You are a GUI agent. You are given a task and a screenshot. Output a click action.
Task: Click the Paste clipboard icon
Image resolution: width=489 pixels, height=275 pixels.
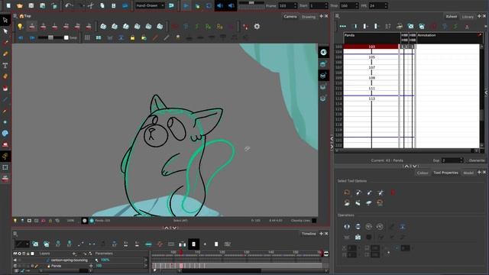pyautogui.click(x=113, y=5)
